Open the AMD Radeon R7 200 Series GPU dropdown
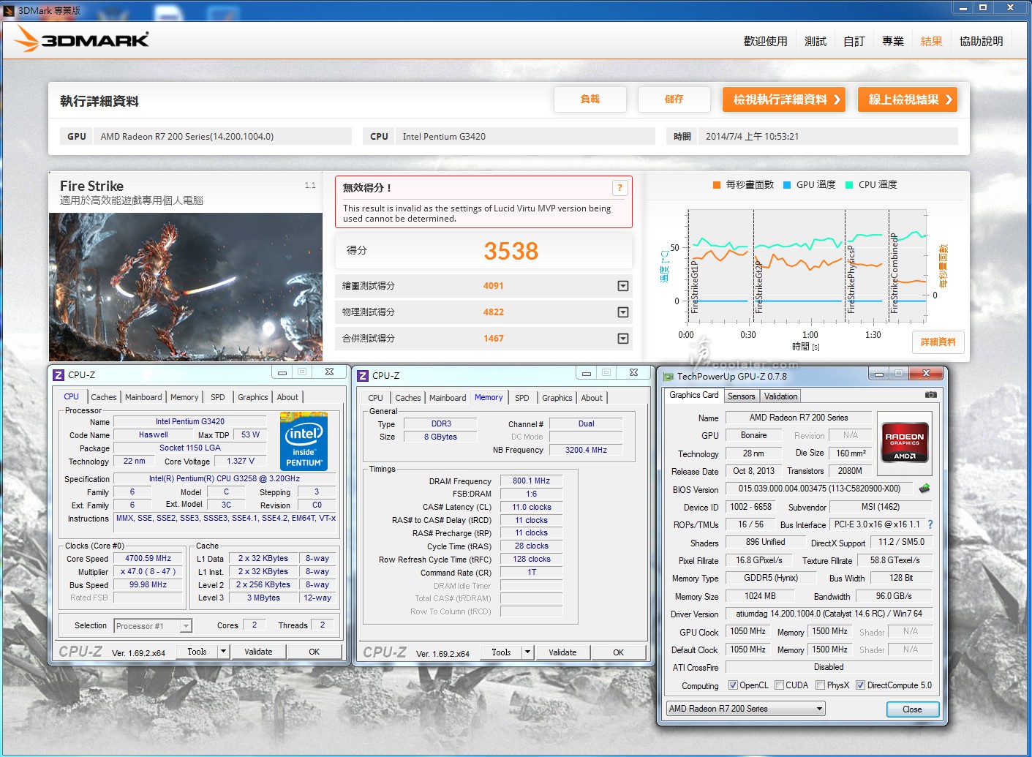 [746, 709]
